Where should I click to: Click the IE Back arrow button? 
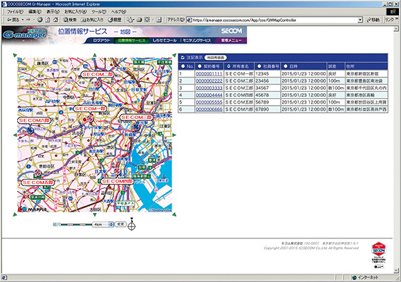(12, 19)
